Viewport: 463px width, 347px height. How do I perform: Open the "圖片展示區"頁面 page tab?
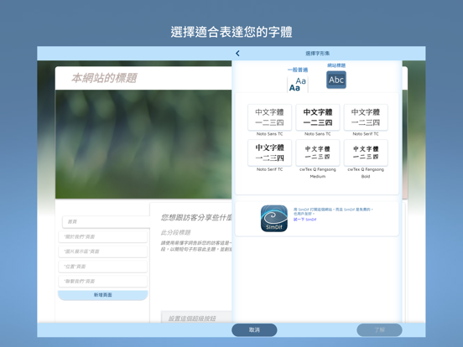[x=103, y=251]
